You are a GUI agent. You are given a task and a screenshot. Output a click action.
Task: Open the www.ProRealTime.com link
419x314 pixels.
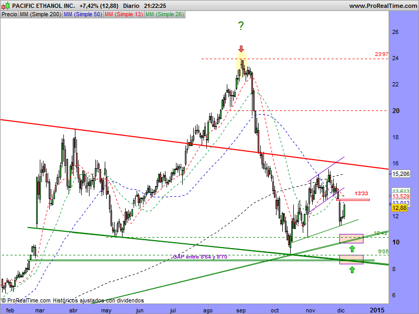click(x=383, y=6)
